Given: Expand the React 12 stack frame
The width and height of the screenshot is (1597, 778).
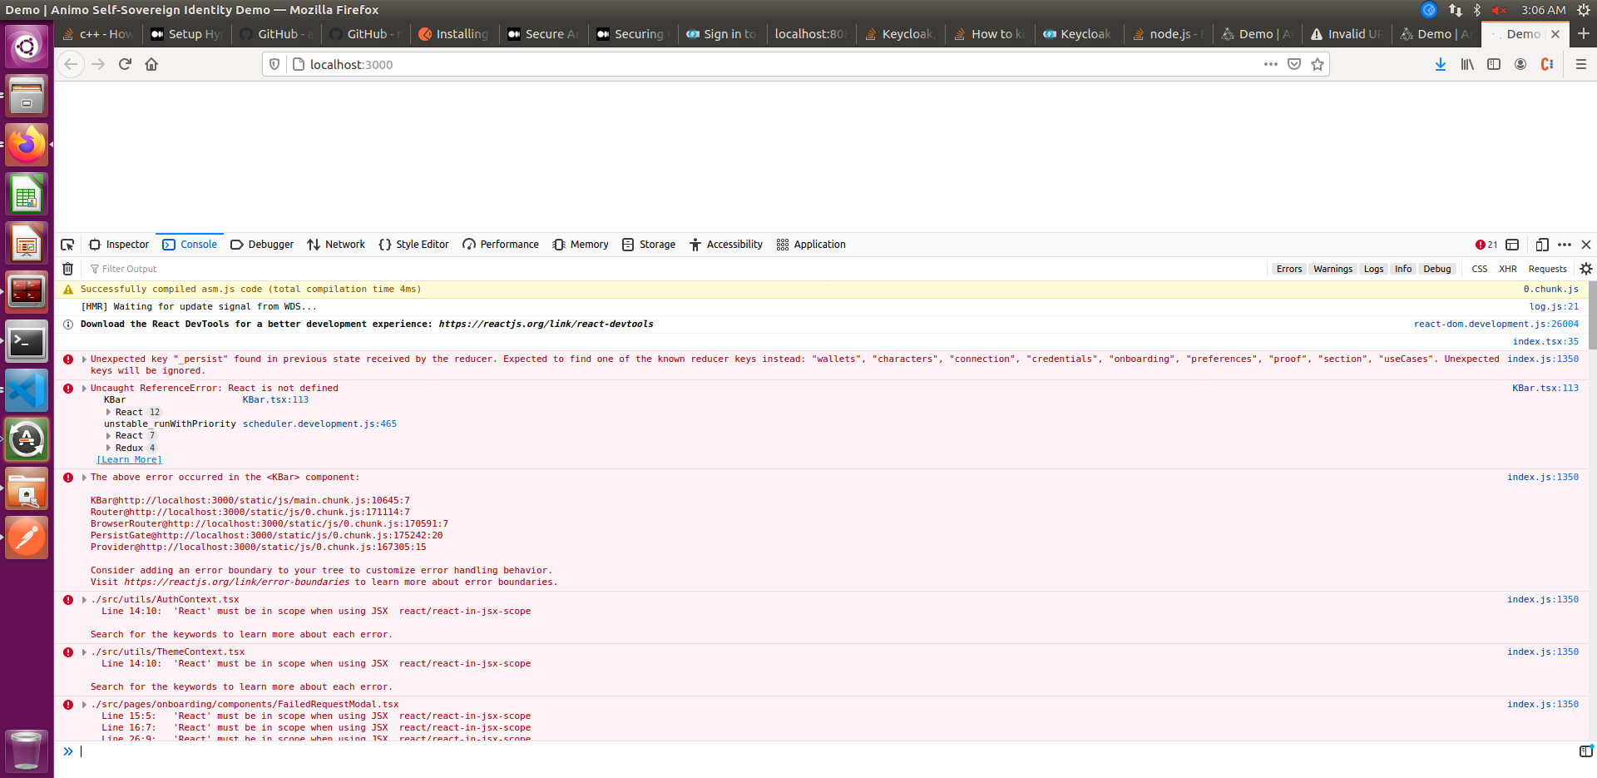Looking at the screenshot, I should pyautogui.click(x=108, y=412).
